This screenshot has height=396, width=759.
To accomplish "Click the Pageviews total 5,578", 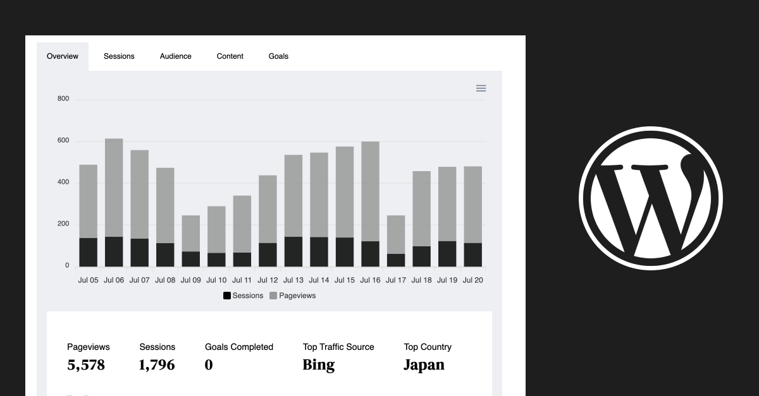I will (86, 365).
